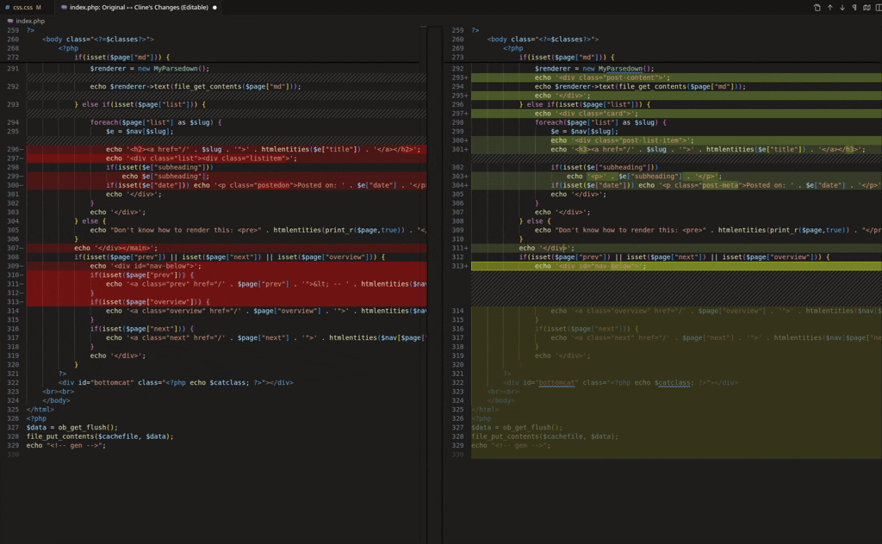Click the unsaved dot on index.php tab
The image size is (882, 544).
(x=214, y=8)
